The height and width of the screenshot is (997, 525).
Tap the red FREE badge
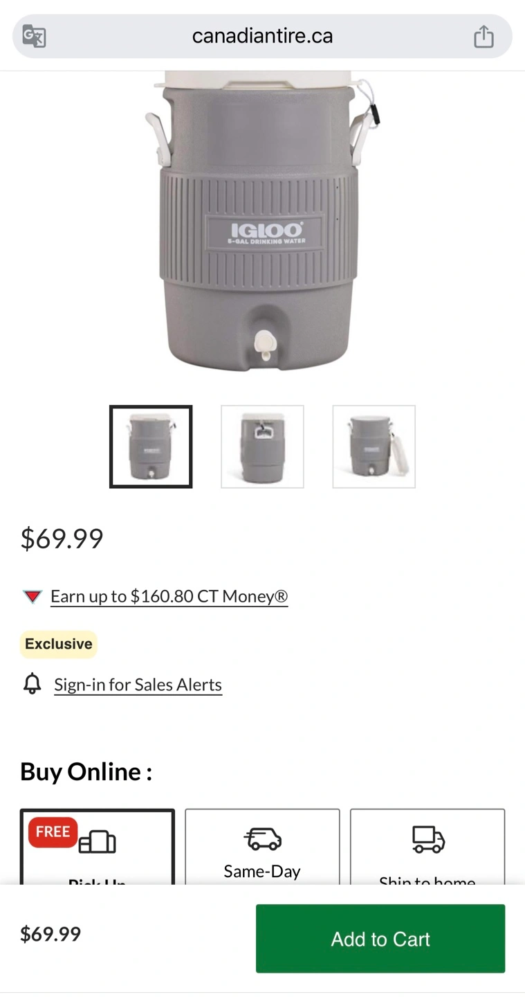tap(53, 832)
